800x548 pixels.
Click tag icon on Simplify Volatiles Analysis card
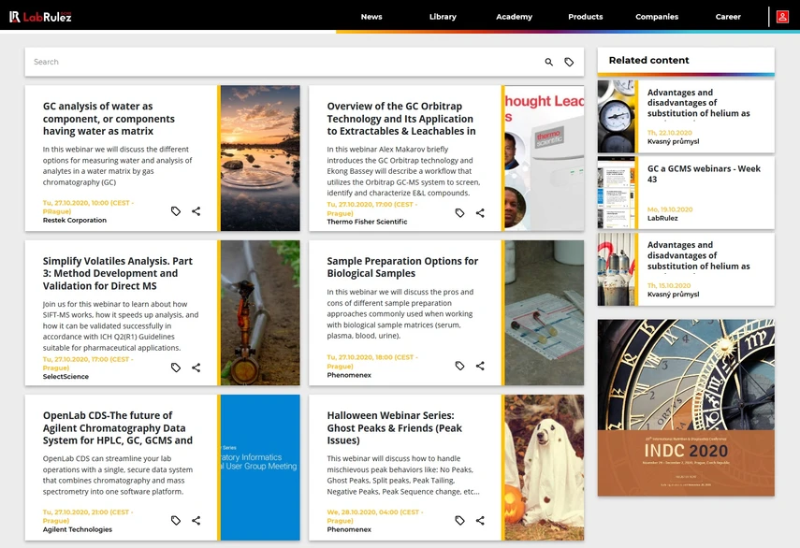pos(176,368)
